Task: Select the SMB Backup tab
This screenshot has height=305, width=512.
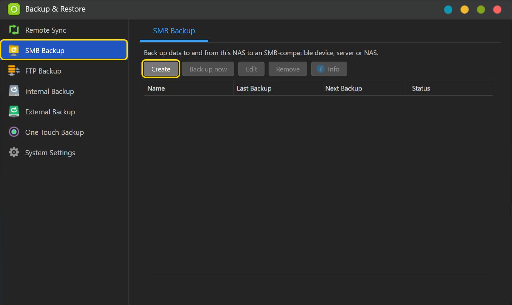Action: pyautogui.click(x=174, y=31)
